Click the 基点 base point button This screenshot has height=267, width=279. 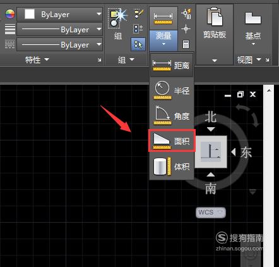point(253,28)
